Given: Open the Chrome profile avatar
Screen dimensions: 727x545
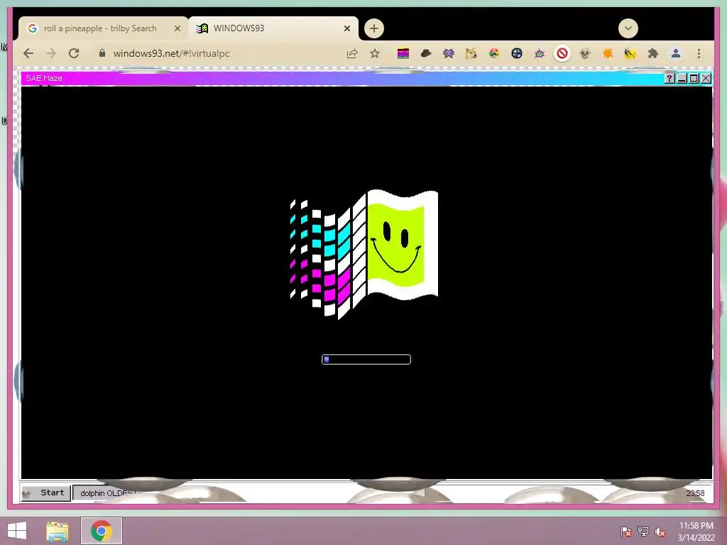Looking at the screenshot, I should (x=676, y=54).
